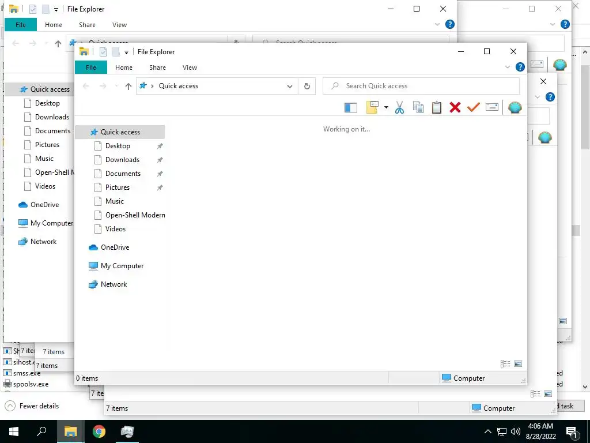590x443 pixels.
Task: Click the volume speaker tray icon
Action: pos(516,431)
